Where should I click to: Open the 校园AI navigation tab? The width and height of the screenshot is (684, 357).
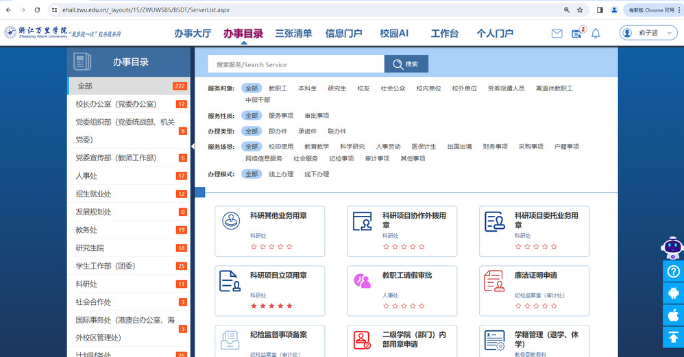(394, 34)
